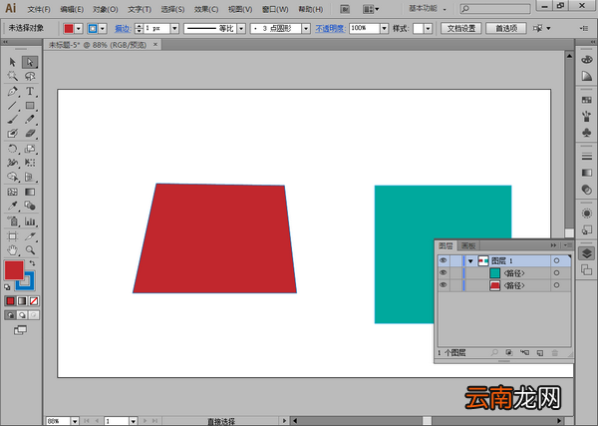598x426 pixels.
Task: Open the Layers panel icon in right dock
Action: [587, 253]
